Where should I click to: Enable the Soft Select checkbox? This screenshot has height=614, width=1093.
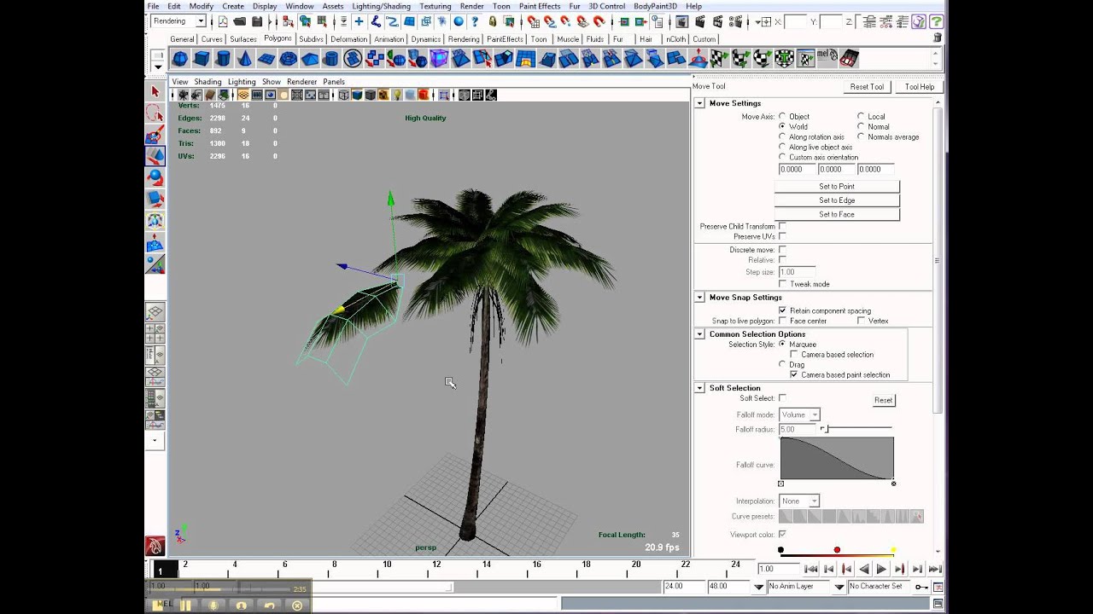[782, 398]
